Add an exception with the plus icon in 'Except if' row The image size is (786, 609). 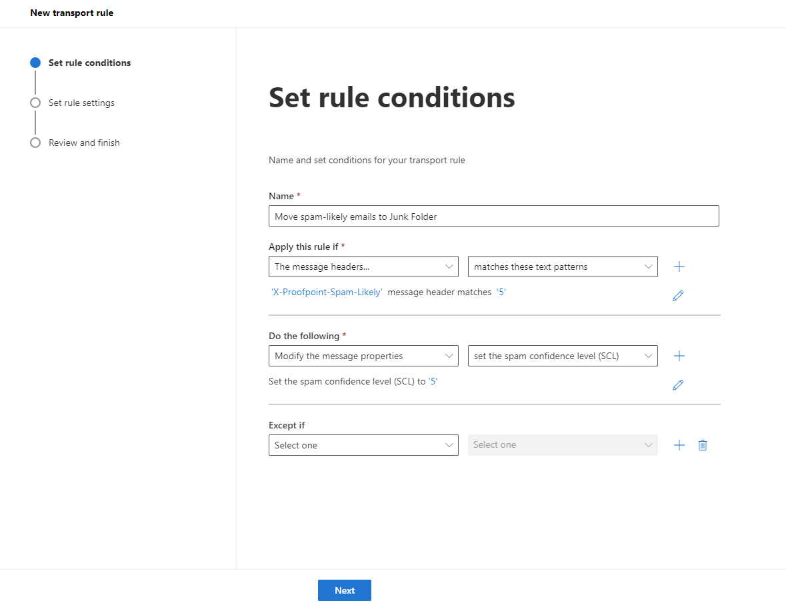click(x=679, y=444)
